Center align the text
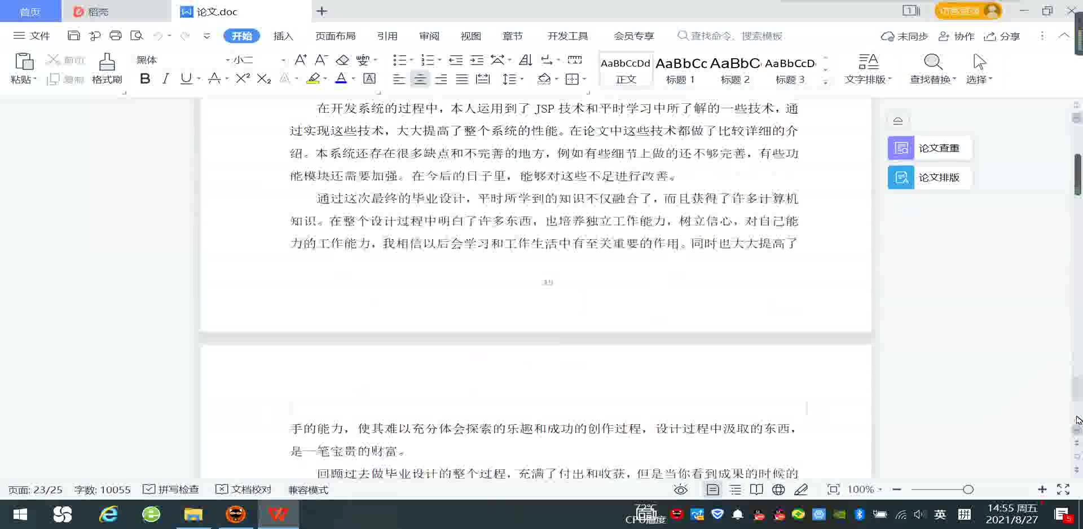The width and height of the screenshot is (1083, 529). click(420, 79)
